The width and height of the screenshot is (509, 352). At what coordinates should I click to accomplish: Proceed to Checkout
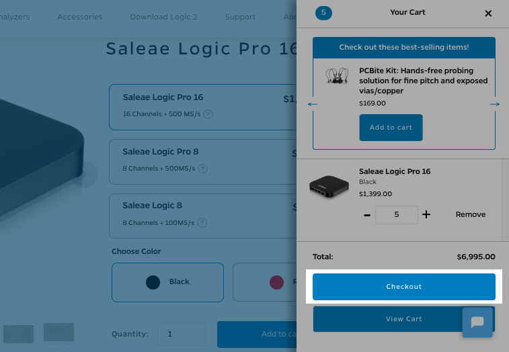[x=404, y=287]
